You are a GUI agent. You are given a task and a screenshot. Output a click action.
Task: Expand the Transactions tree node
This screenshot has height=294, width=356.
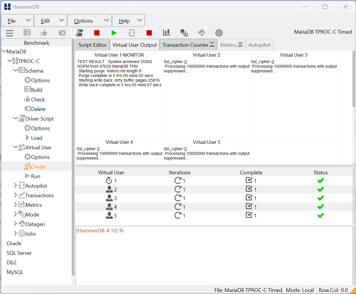[16, 195]
